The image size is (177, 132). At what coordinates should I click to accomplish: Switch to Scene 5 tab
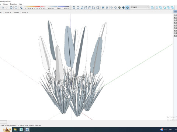tap(25, 12)
